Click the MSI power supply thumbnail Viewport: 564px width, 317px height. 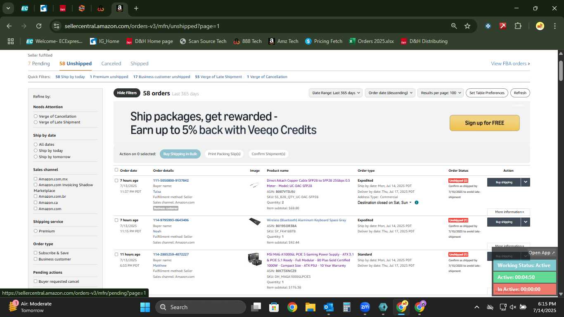[255, 259]
